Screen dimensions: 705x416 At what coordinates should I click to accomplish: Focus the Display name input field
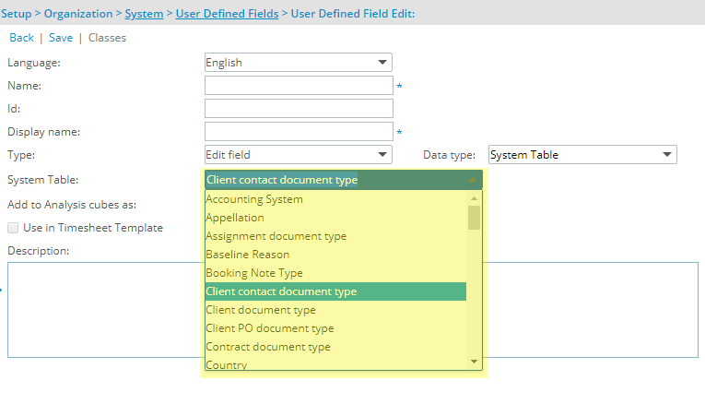[299, 132]
